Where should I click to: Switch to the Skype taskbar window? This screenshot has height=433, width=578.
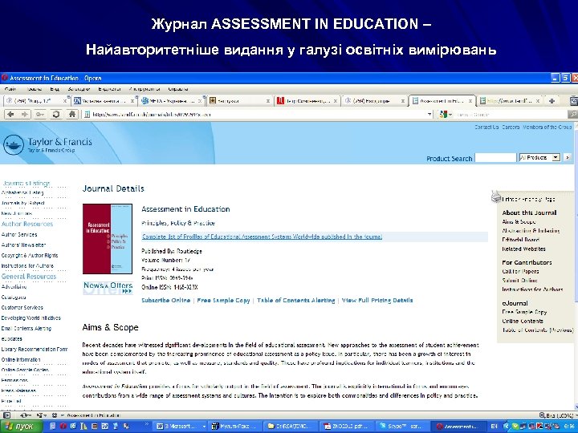(402, 427)
